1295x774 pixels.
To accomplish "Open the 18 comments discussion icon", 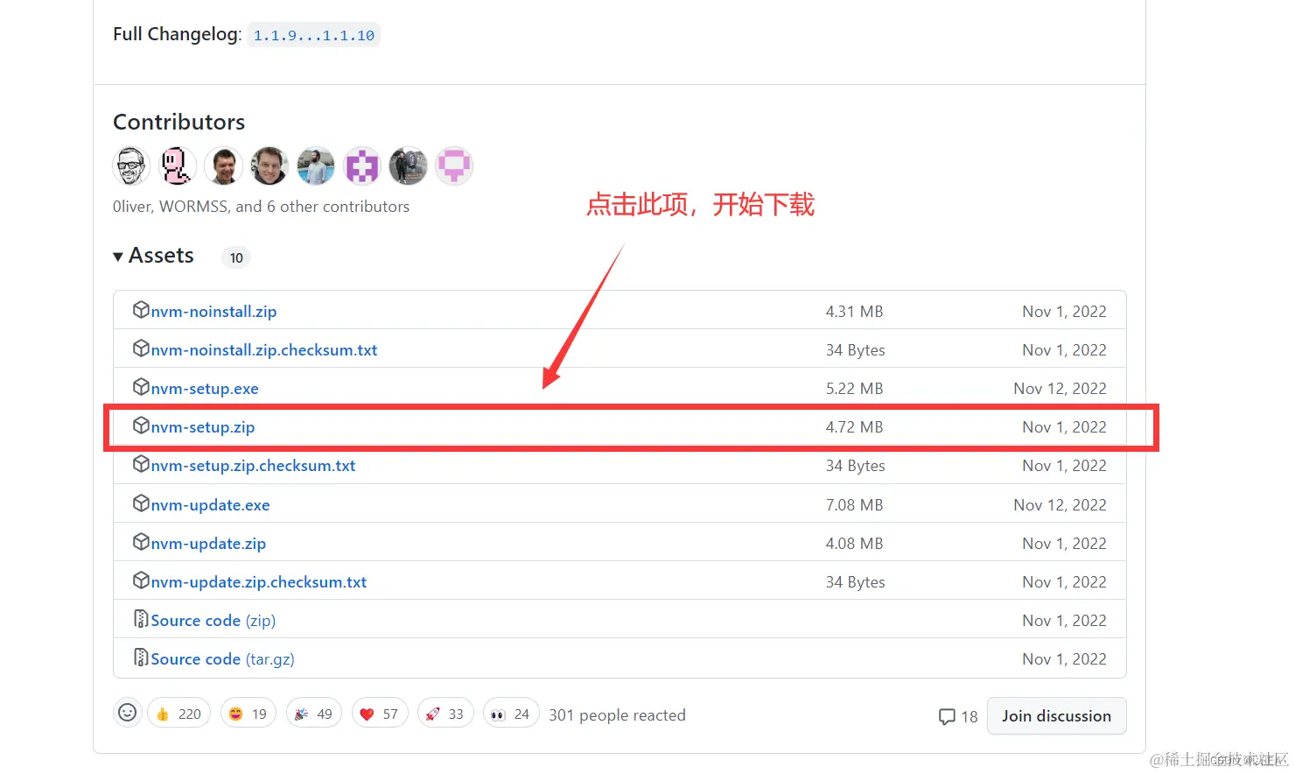I will click(957, 716).
